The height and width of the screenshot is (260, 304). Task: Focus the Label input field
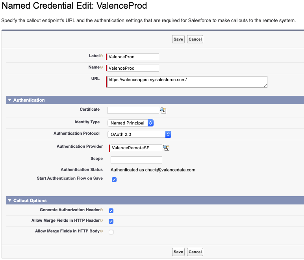click(x=133, y=57)
